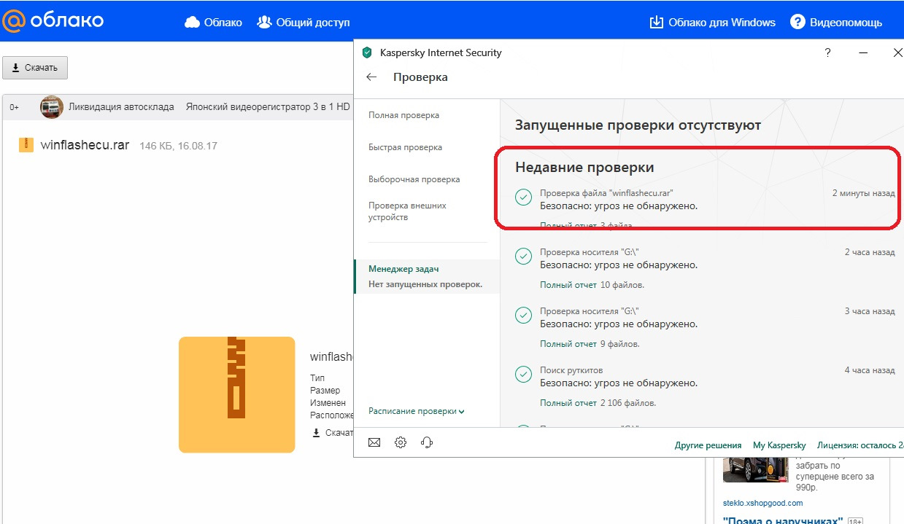The height and width of the screenshot is (524, 904).
Task: Click the Mail.ru Oblako logo
Action: [53, 20]
